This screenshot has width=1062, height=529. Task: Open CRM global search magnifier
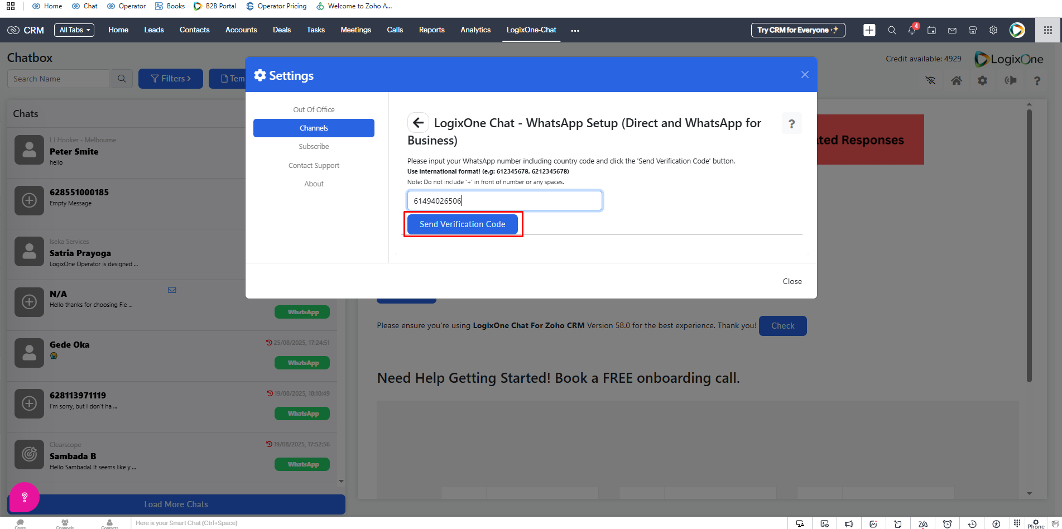[892, 30]
